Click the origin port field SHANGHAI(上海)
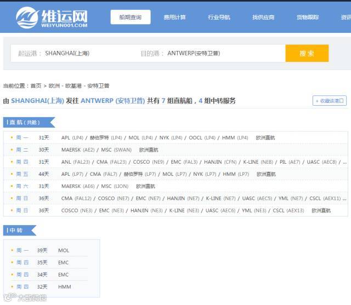 (67, 53)
